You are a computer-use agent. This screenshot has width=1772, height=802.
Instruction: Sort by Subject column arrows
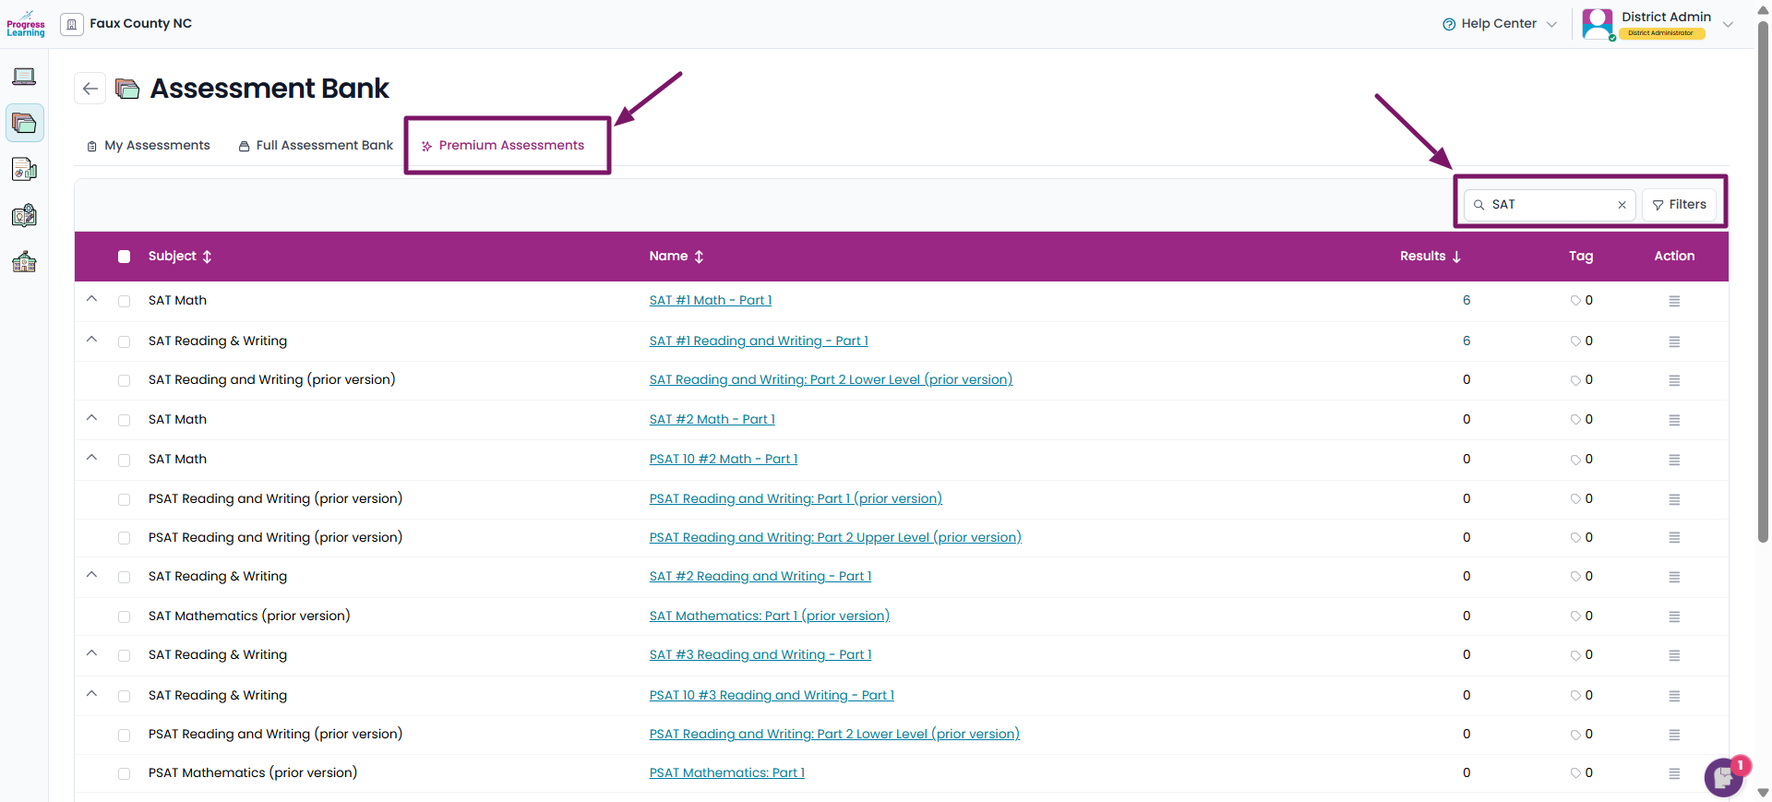pos(207,257)
